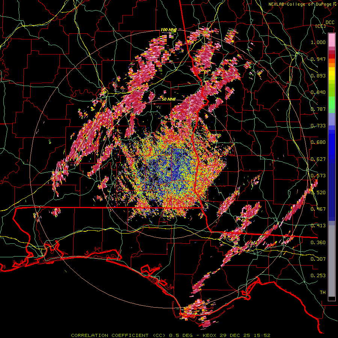Pick the bright green swatch above 0.787
Image resolution: width=338 pixels, height=338 pixels.
click(332, 103)
